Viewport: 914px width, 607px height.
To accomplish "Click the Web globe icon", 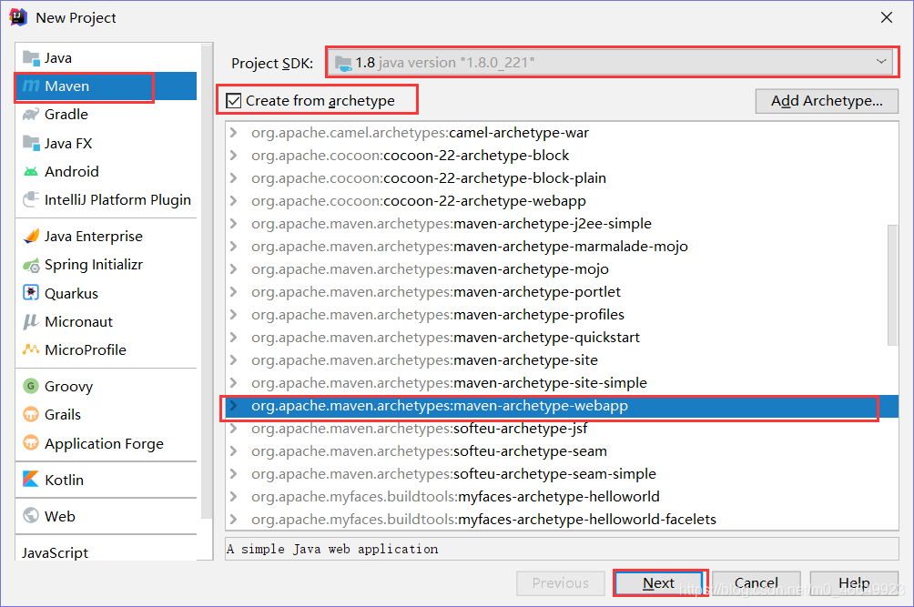I will pos(31,516).
